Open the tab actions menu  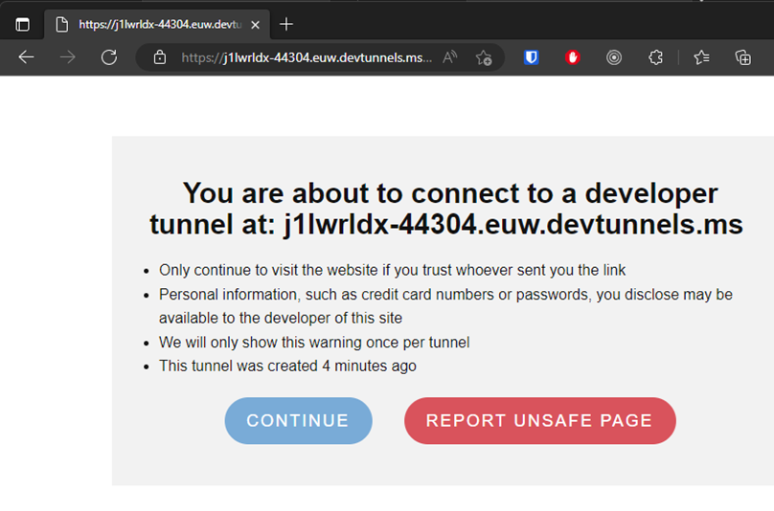tap(23, 25)
